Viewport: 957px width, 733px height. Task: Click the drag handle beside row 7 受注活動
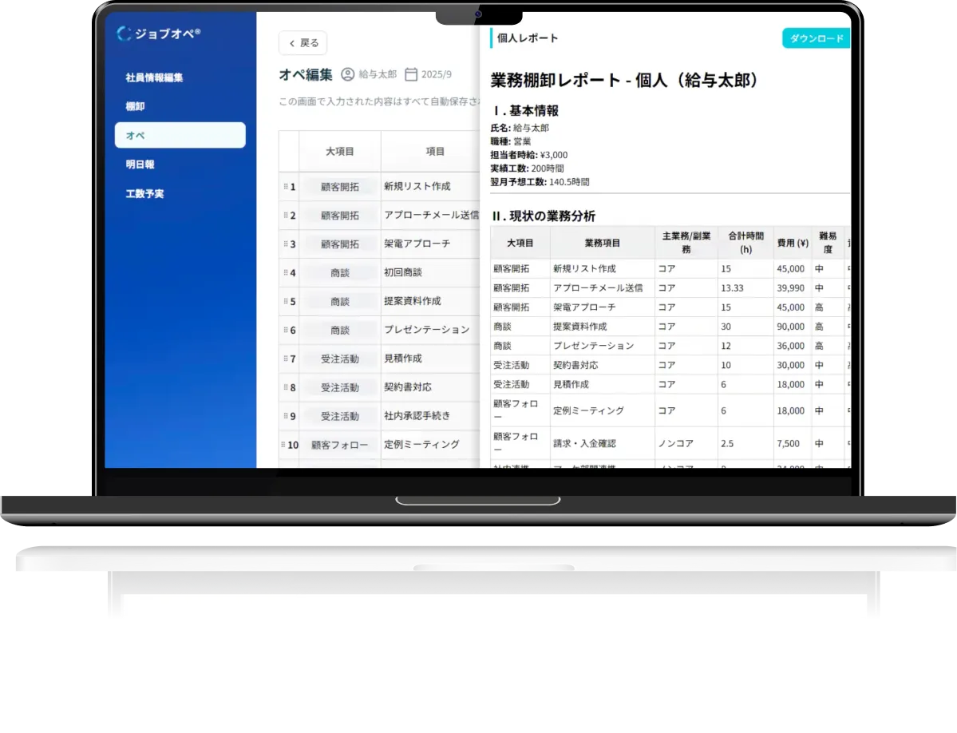point(286,359)
